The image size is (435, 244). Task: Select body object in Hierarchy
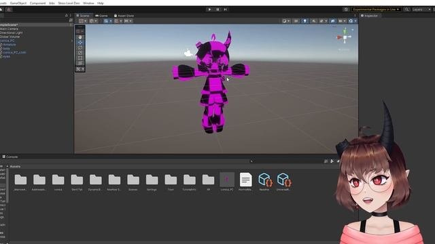(x=7, y=48)
